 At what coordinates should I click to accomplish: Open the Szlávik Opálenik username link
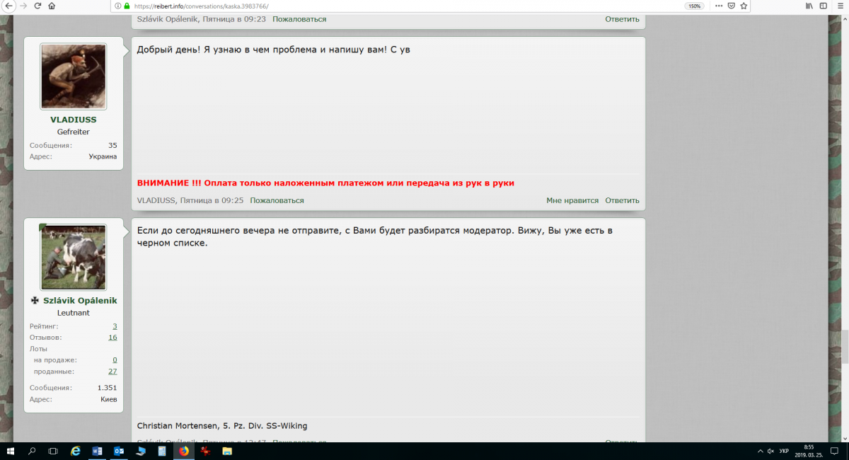80,301
